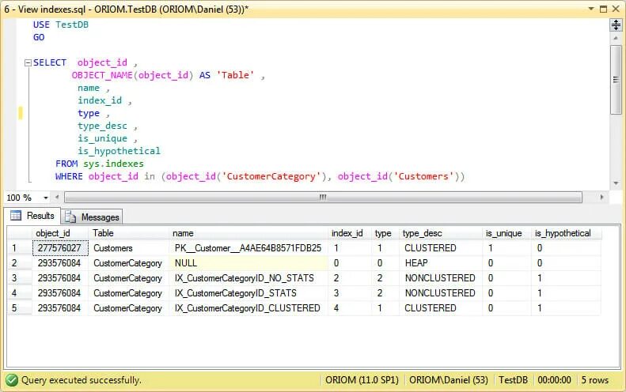Click the 00:00:00 elapsed time entry
Screen dimensions: 626x392
pos(554,380)
